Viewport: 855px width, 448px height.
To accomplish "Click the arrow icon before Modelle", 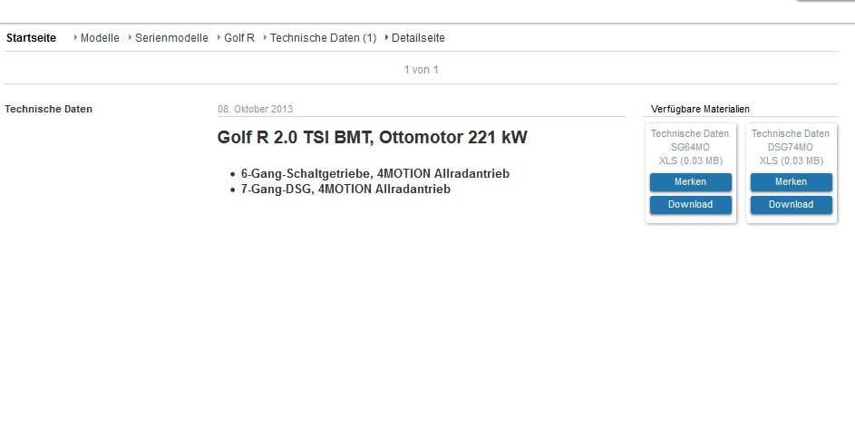I will point(76,38).
